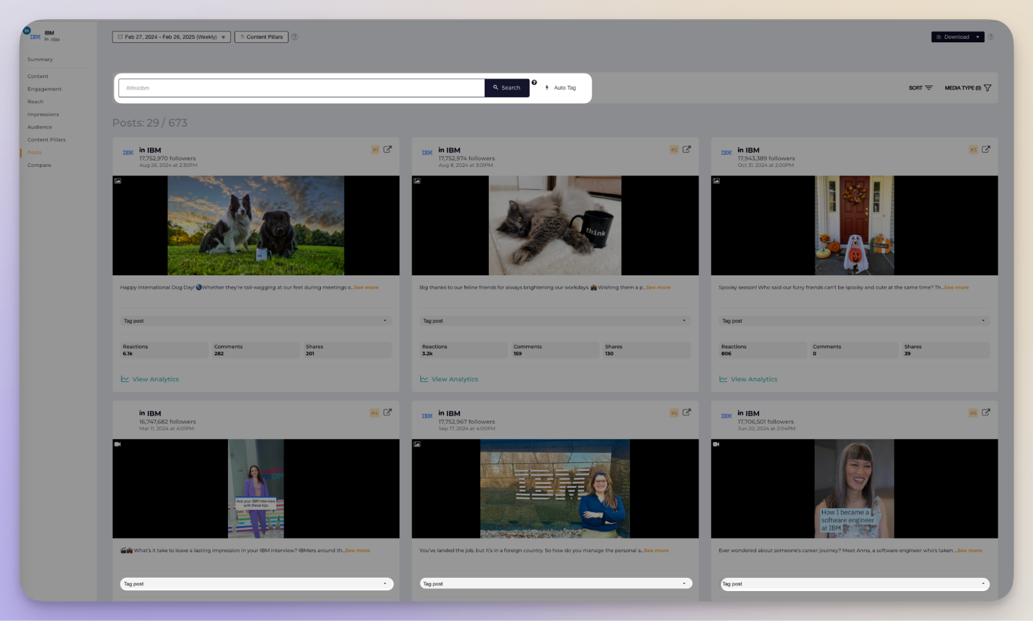Click the Content Pillars button in top bar
The width and height of the screenshot is (1033, 621).
(x=261, y=37)
